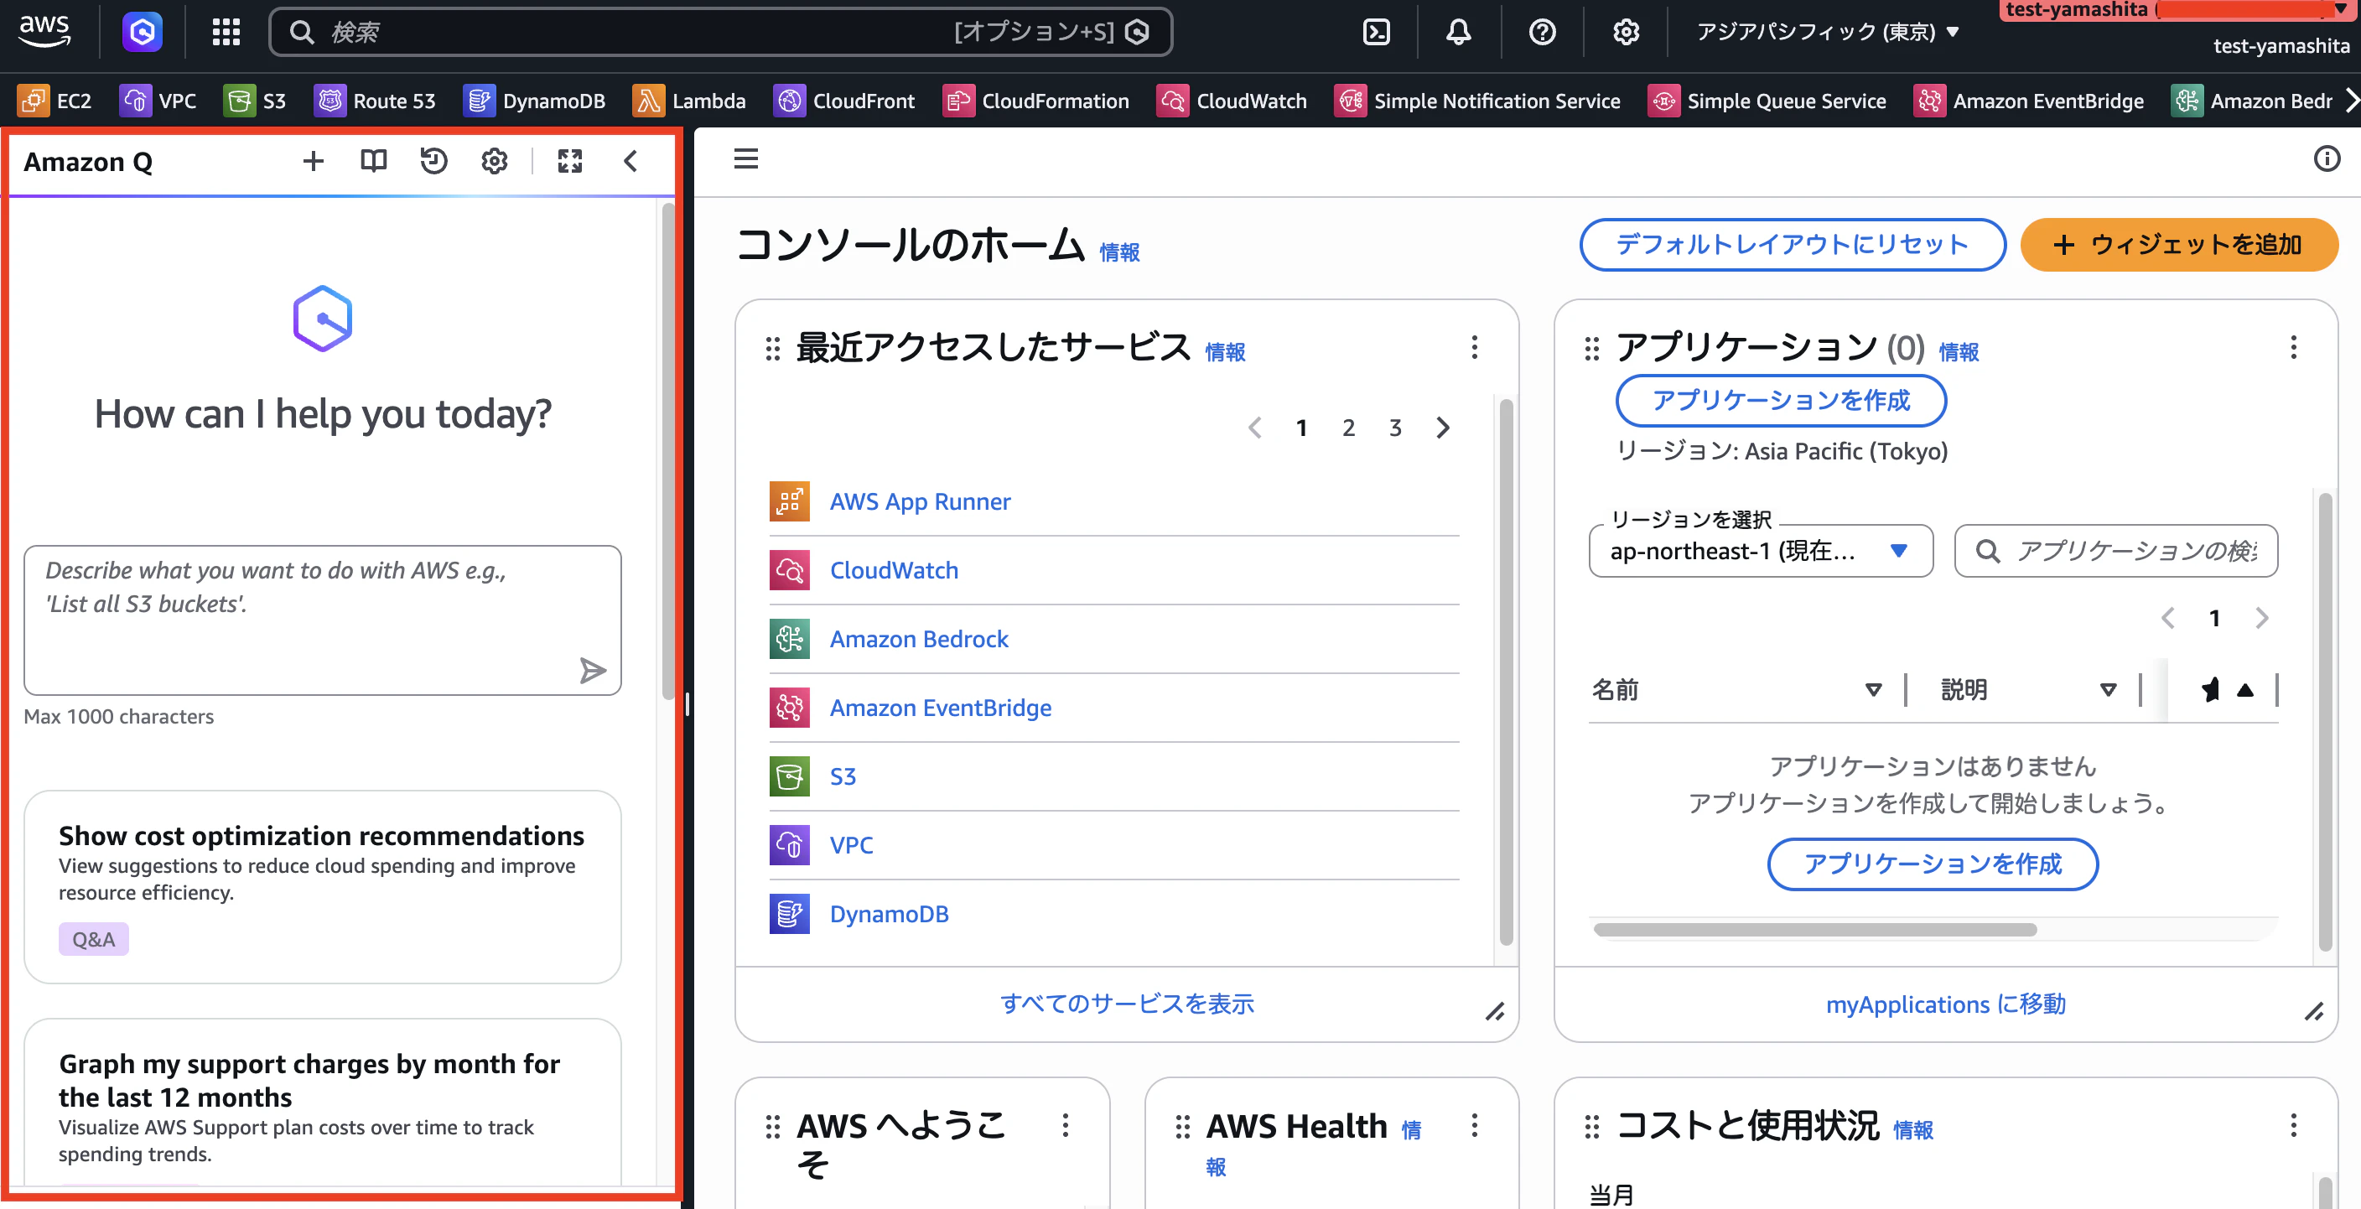View Amazon Q chat history
This screenshot has height=1209, width=2361.
[x=433, y=161]
